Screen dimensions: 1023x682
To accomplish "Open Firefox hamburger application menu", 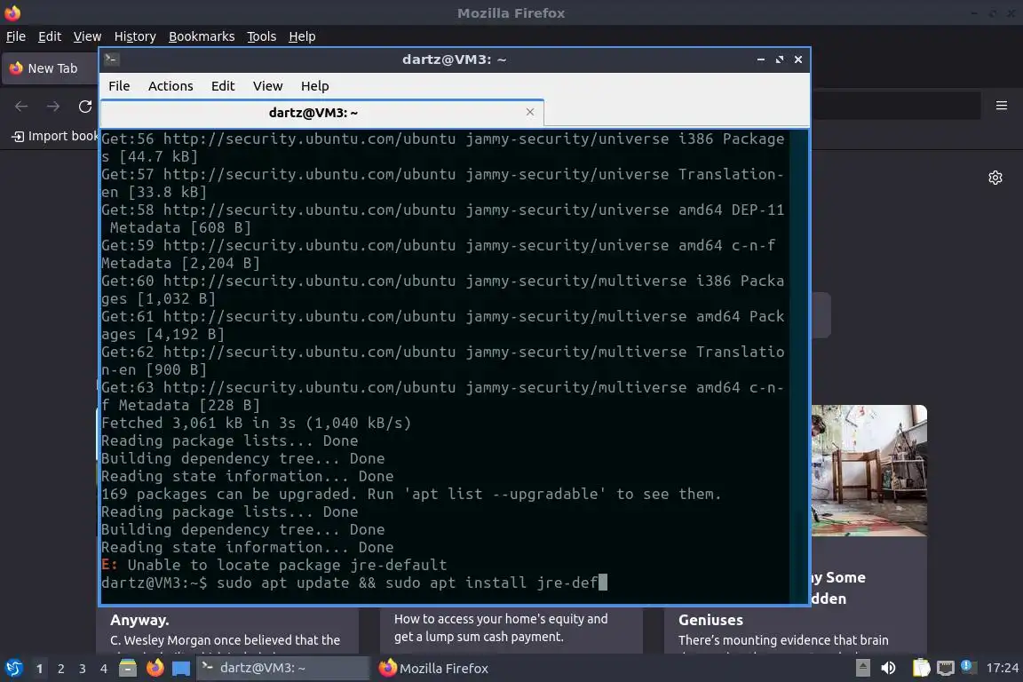I will (x=1002, y=106).
